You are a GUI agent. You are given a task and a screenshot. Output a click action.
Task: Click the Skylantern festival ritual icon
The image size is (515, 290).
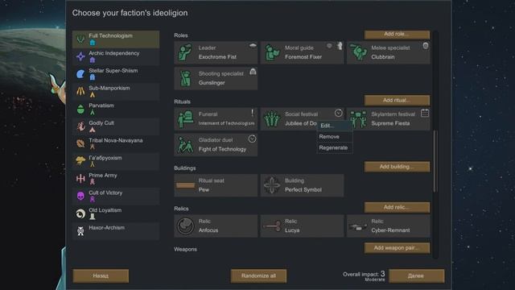click(358, 119)
